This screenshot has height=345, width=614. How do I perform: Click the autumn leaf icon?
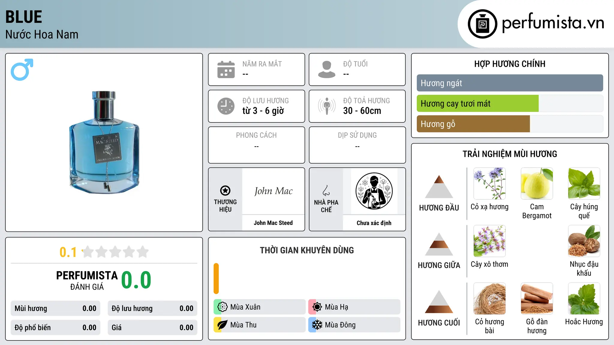click(222, 325)
